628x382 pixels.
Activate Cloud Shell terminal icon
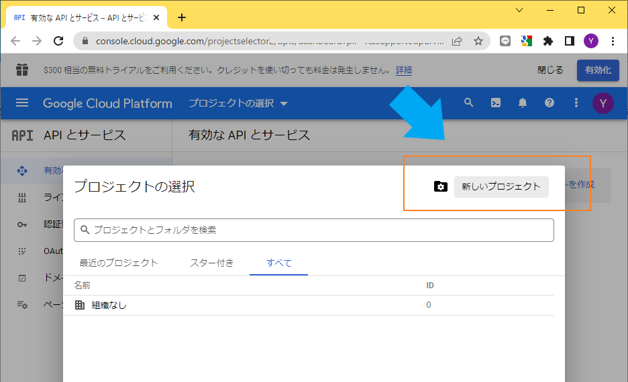point(496,103)
